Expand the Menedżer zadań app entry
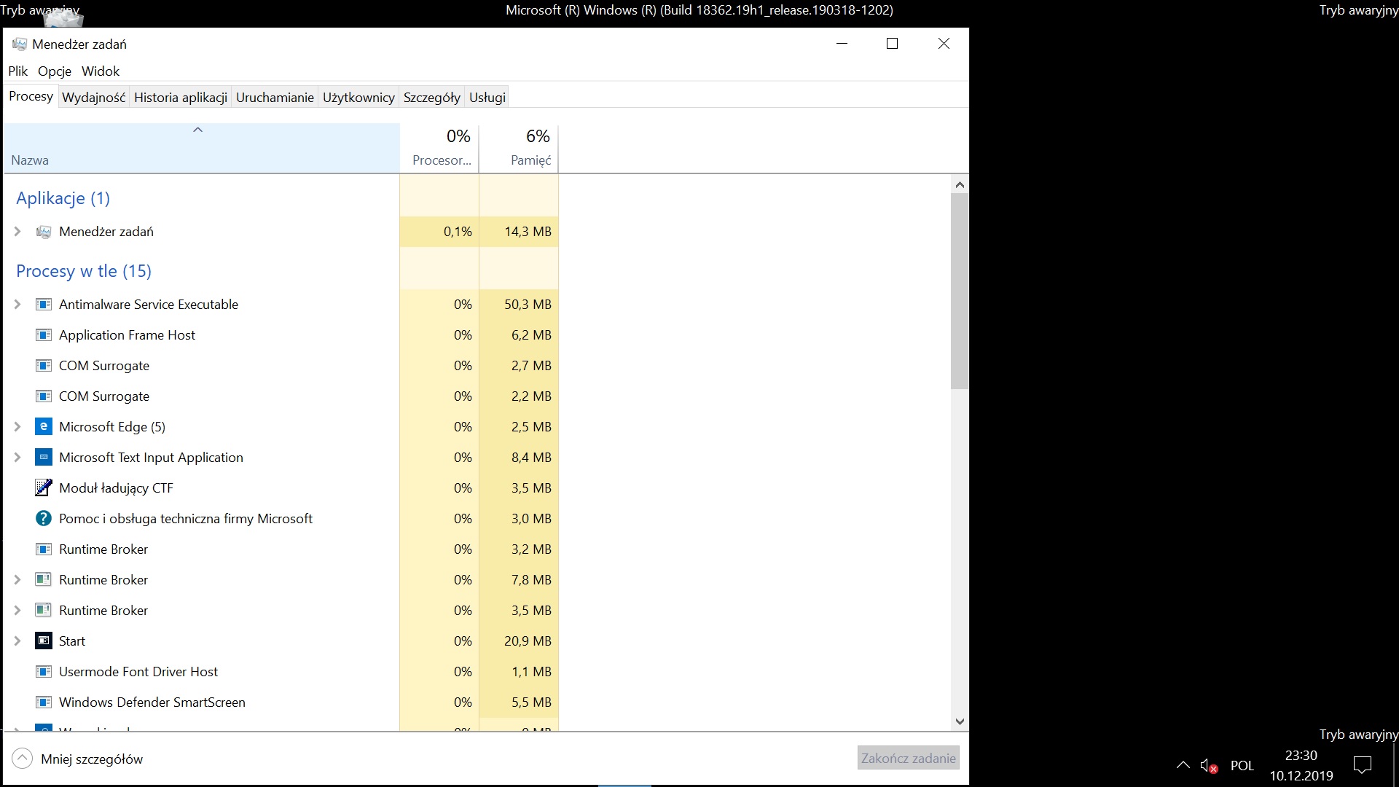Image resolution: width=1399 pixels, height=787 pixels. pos(17,232)
